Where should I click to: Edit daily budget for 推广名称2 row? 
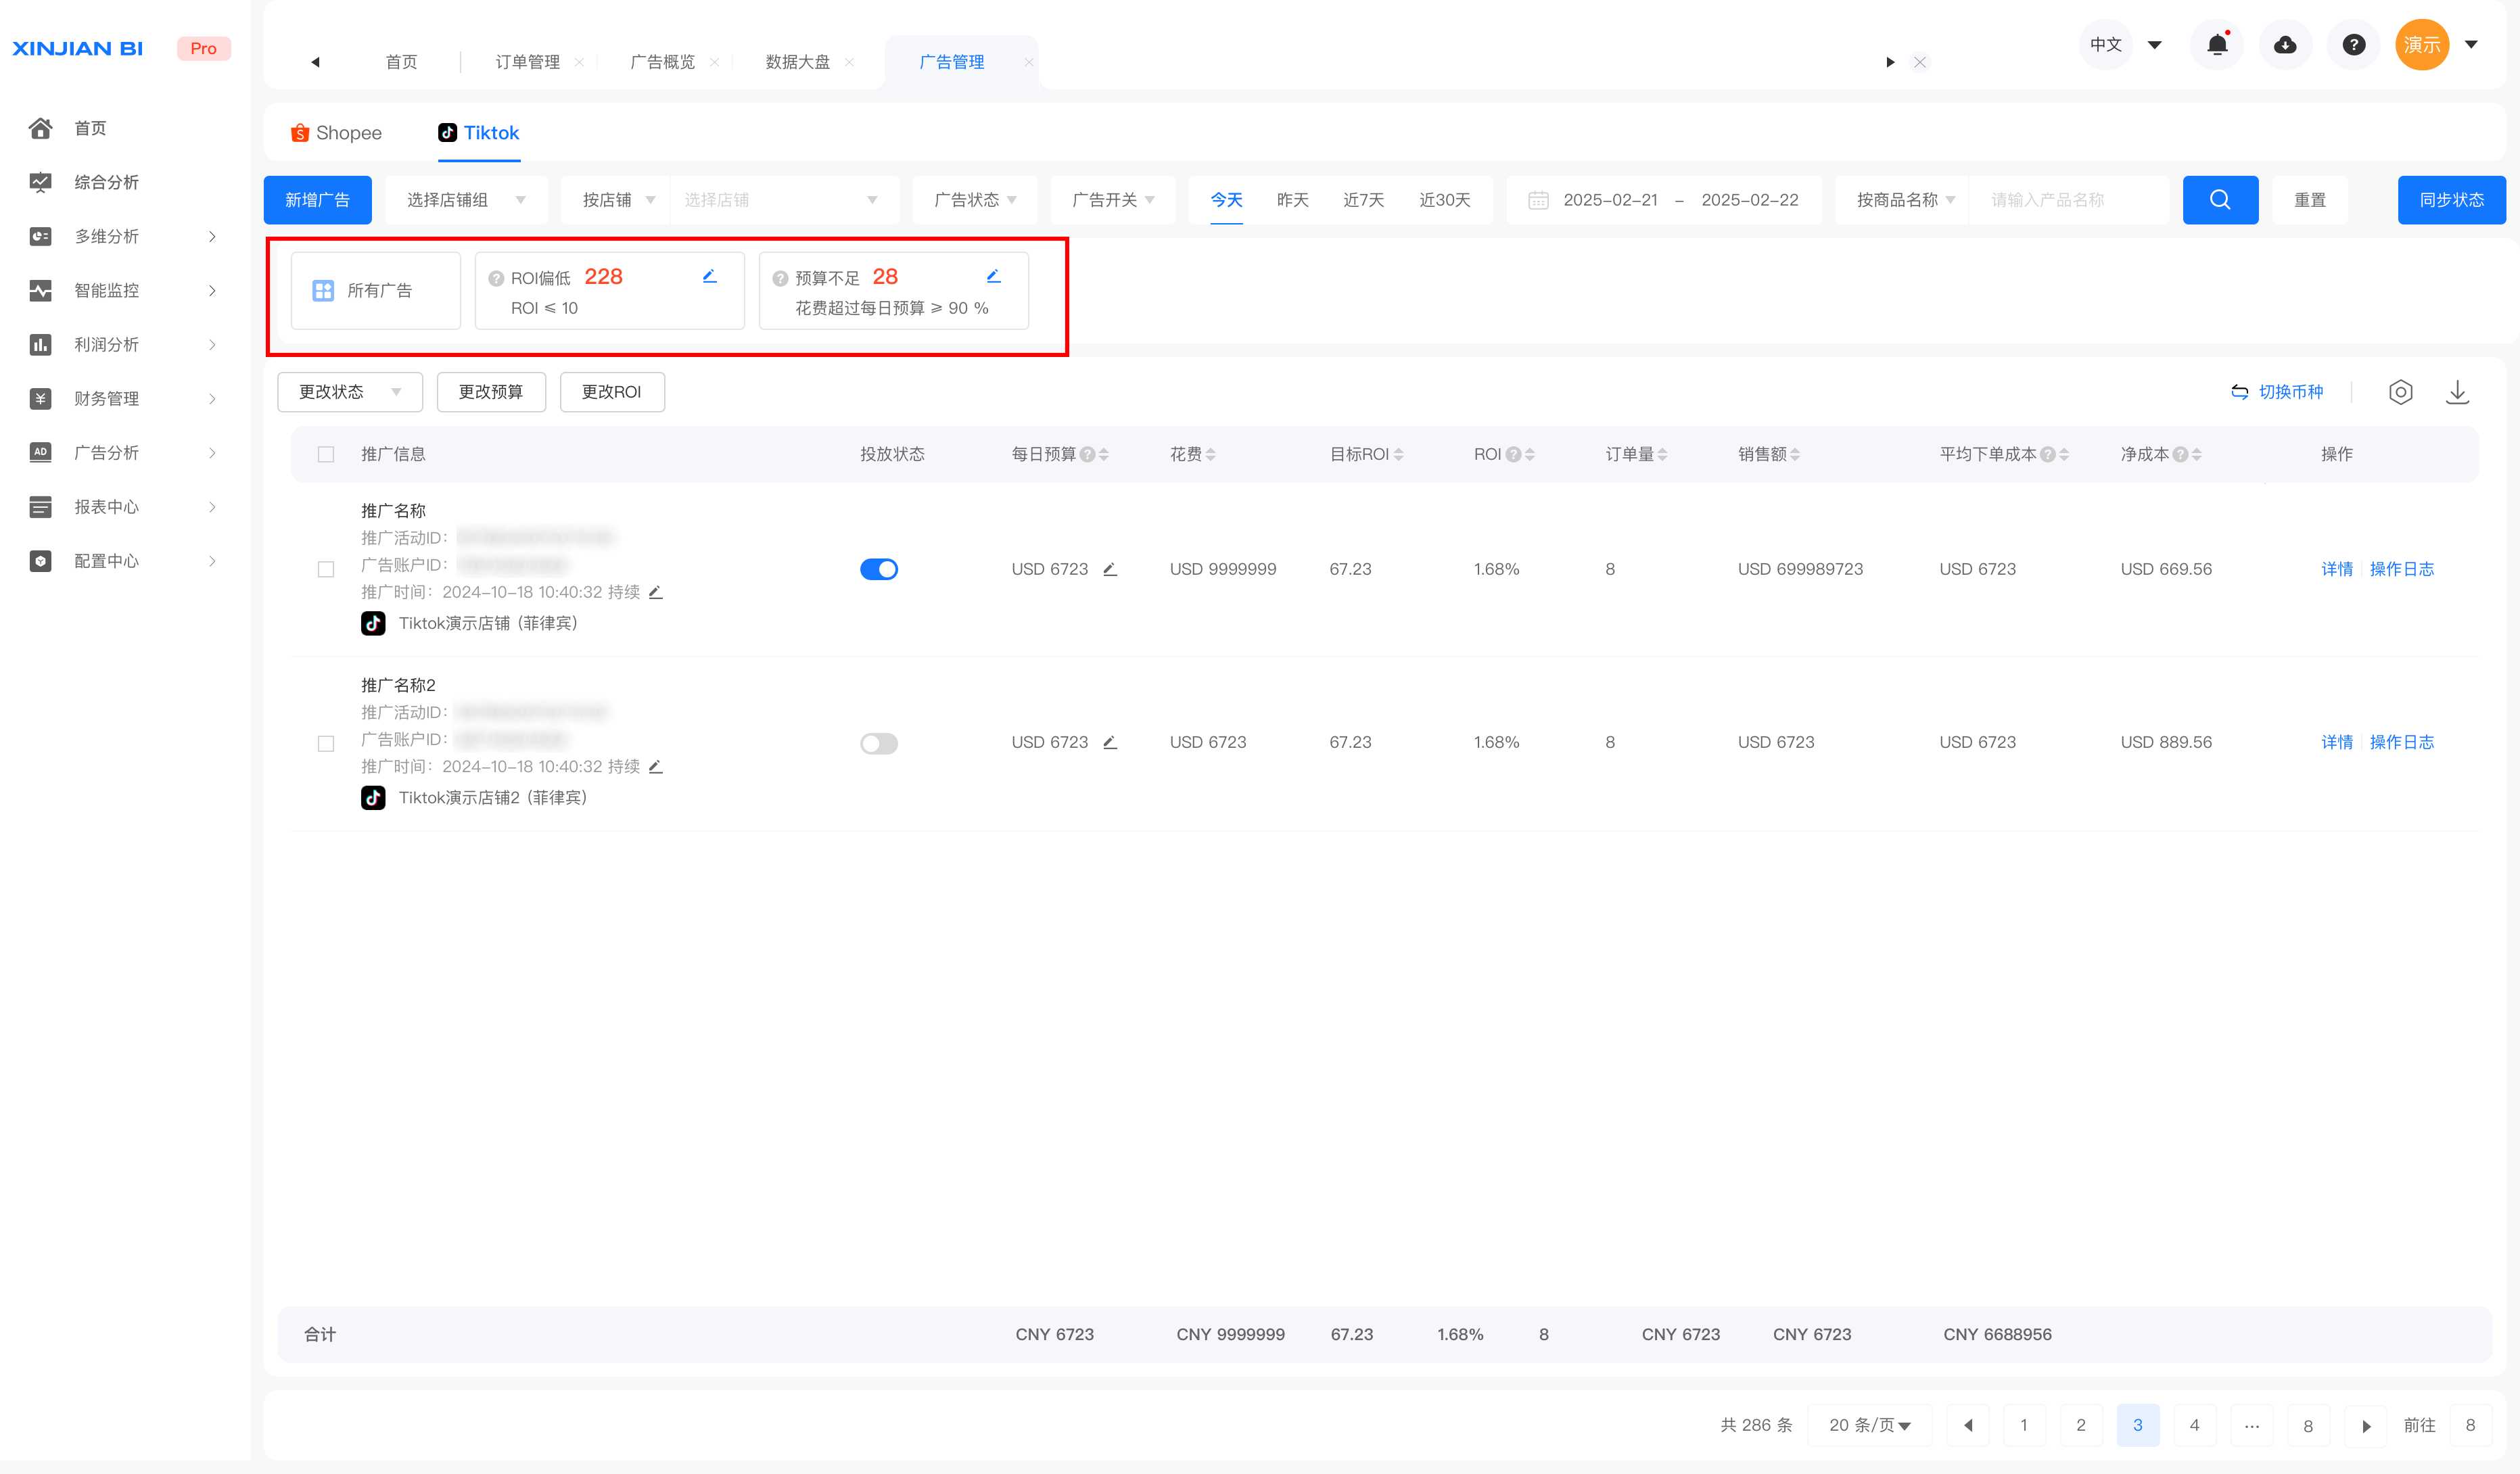tap(1109, 742)
